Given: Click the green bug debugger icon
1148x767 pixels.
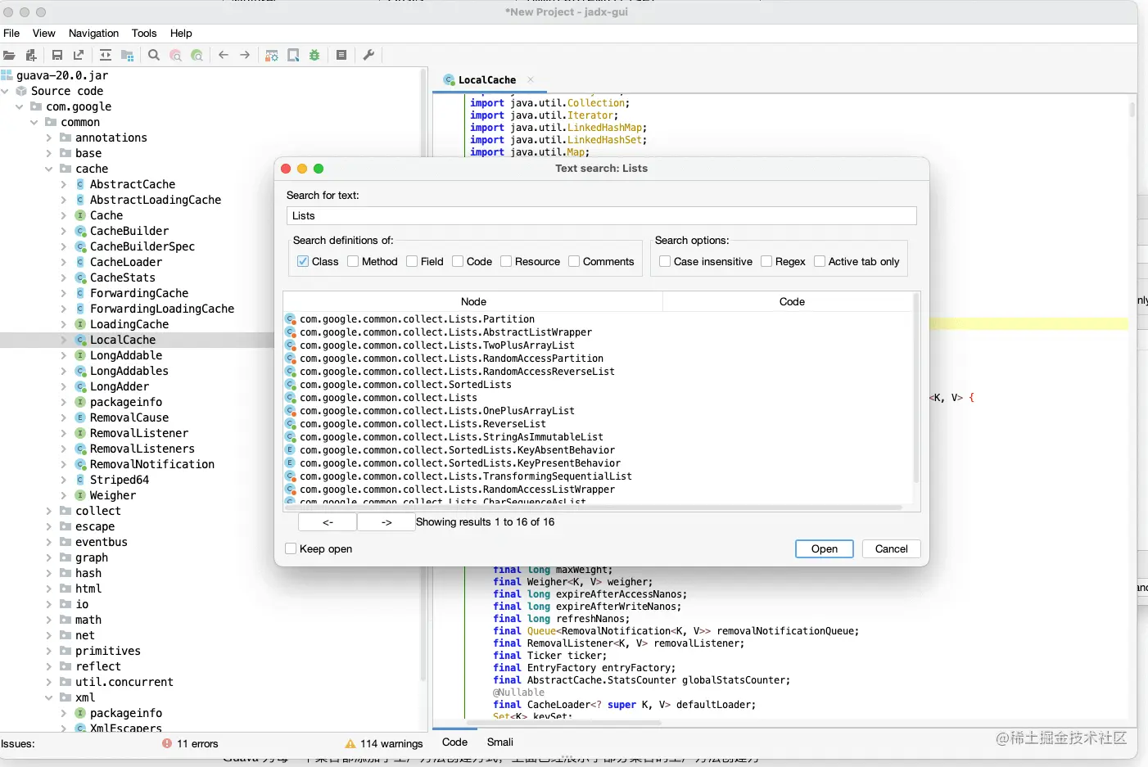Looking at the screenshot, I should pyautogui.click(x=314, y=55).
